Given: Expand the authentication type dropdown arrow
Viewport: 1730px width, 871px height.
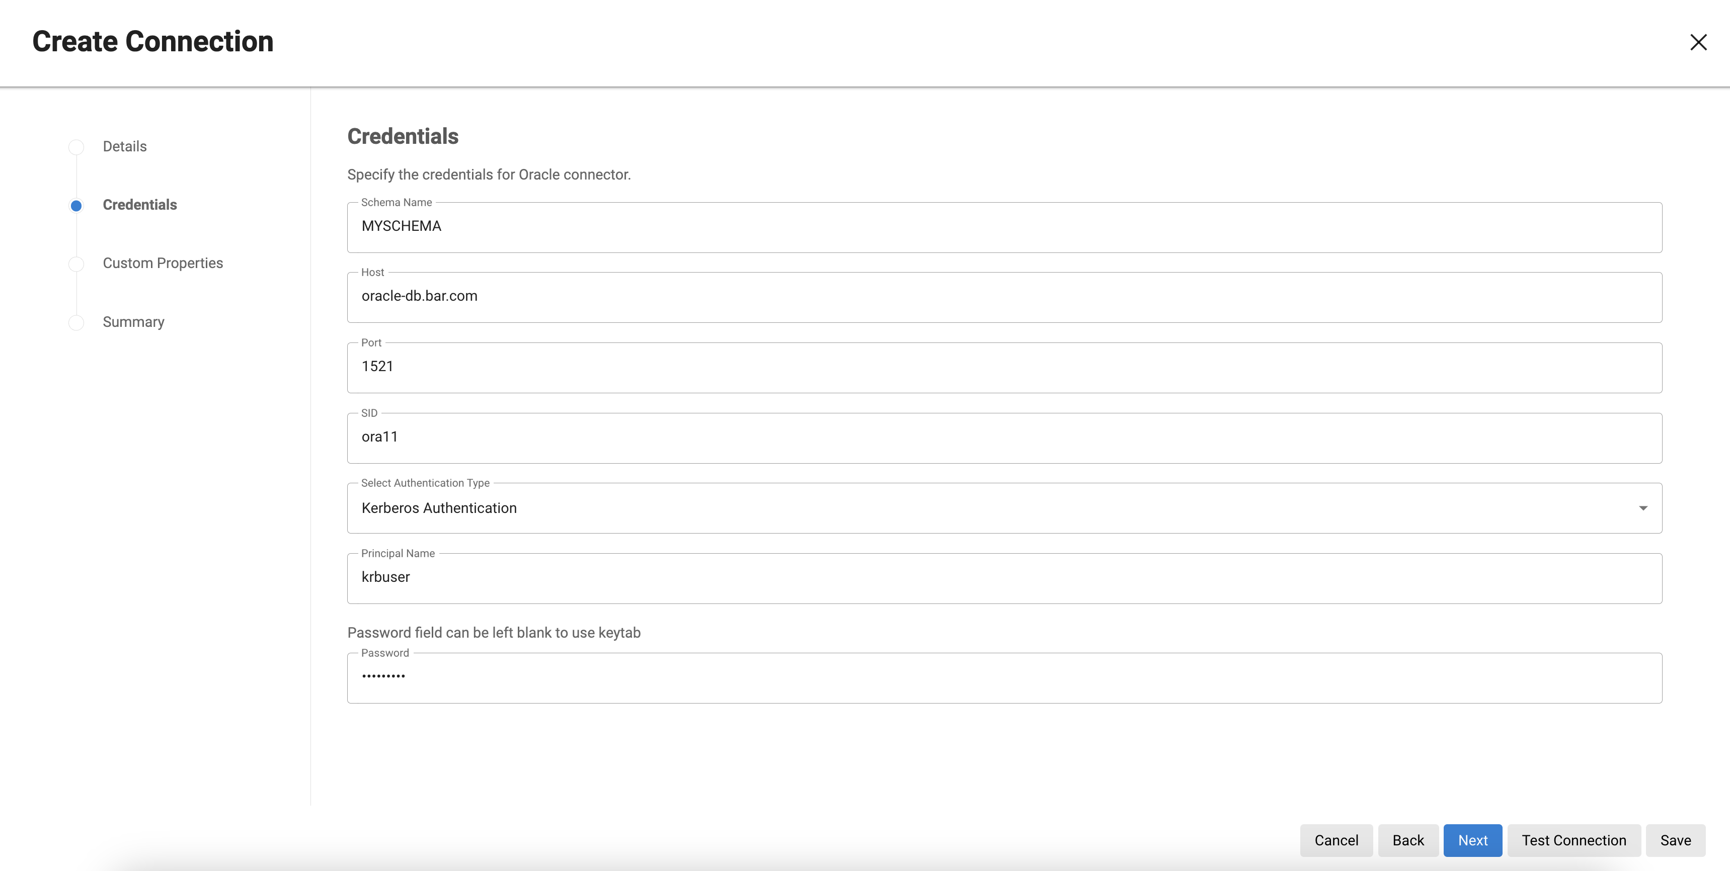Looking at the screenshot, I should point(1642,508).
